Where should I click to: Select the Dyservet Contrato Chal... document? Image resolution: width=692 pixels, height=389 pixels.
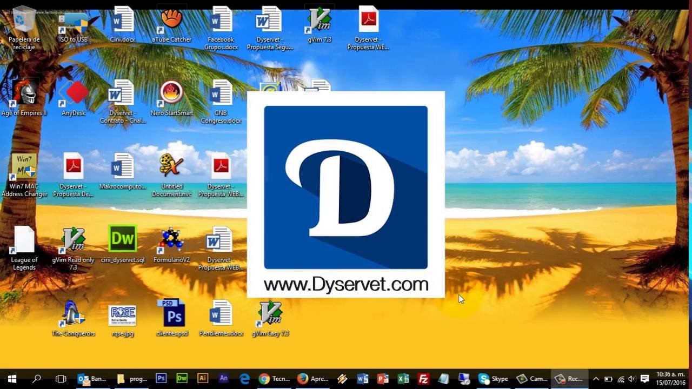123,102
